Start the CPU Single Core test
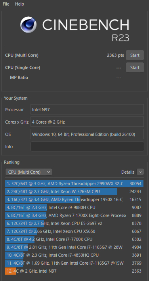Screen dimensions: 149x281 pos(135,68)
